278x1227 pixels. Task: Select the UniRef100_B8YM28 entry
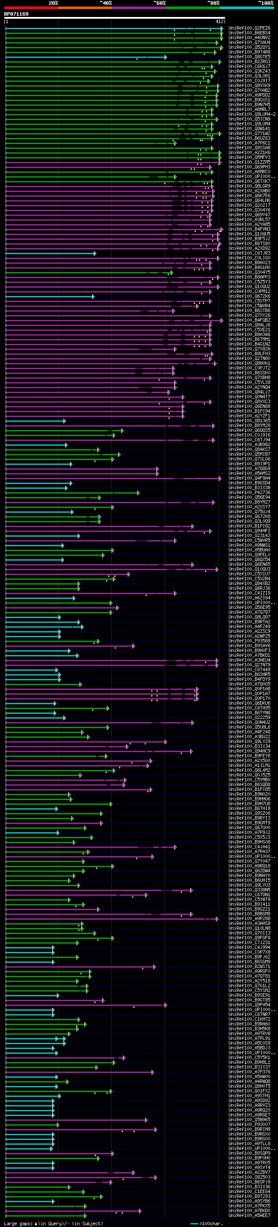pos(249,425)
